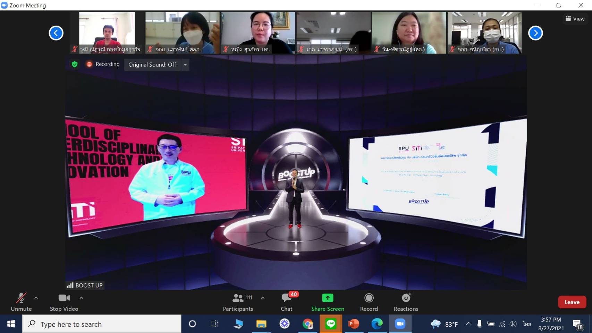This screenshot has width=592, height=333.
Task: Open the battery status icon
Action: click(x=491, y=324)
